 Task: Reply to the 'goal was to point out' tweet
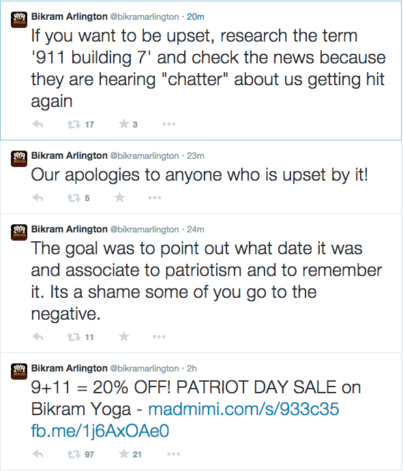pos(38,337)
